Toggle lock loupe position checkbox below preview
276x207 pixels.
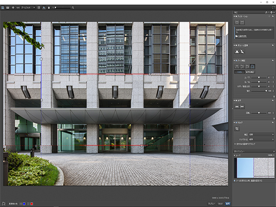pos(235,181)
